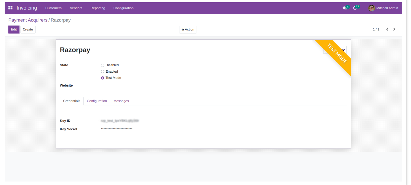Select the Test Mode state radio button

tap(103, 78)
